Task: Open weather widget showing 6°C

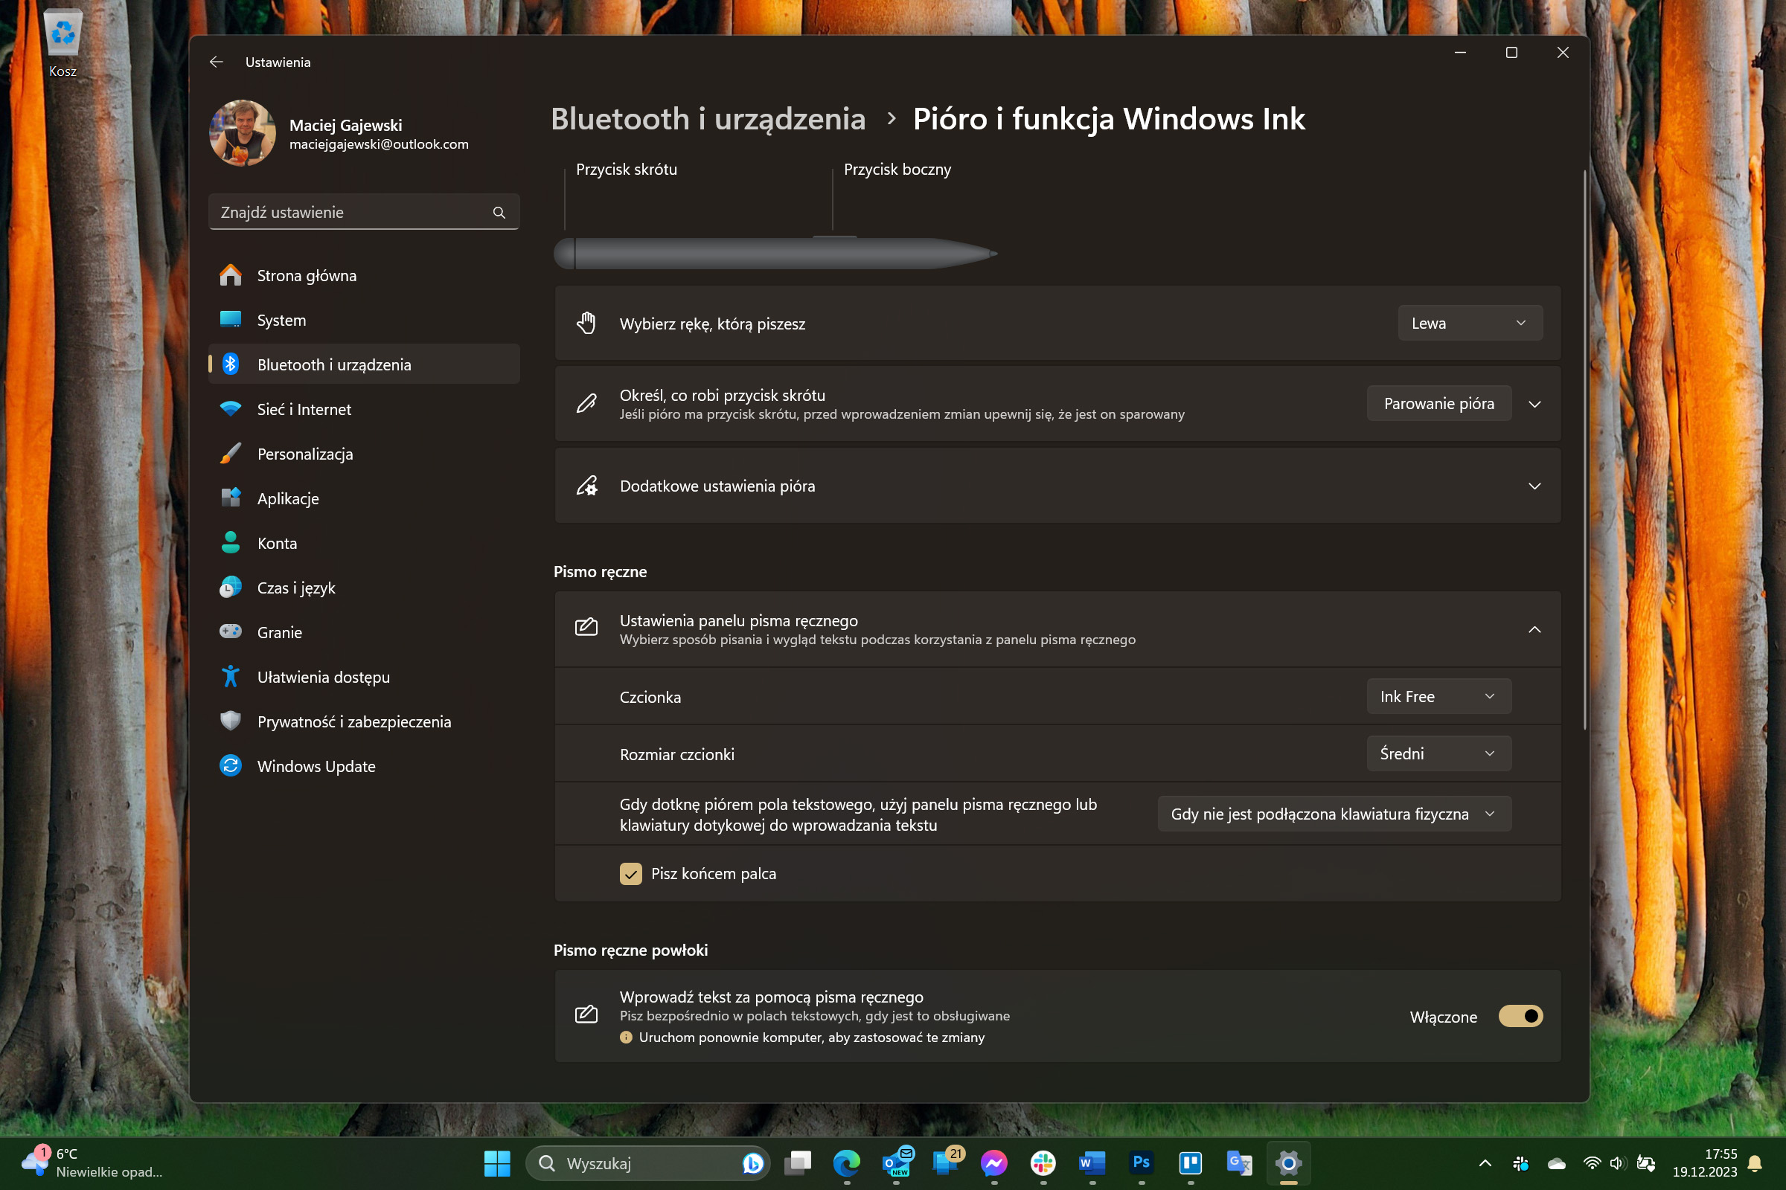Action: tap(91, 1163)
